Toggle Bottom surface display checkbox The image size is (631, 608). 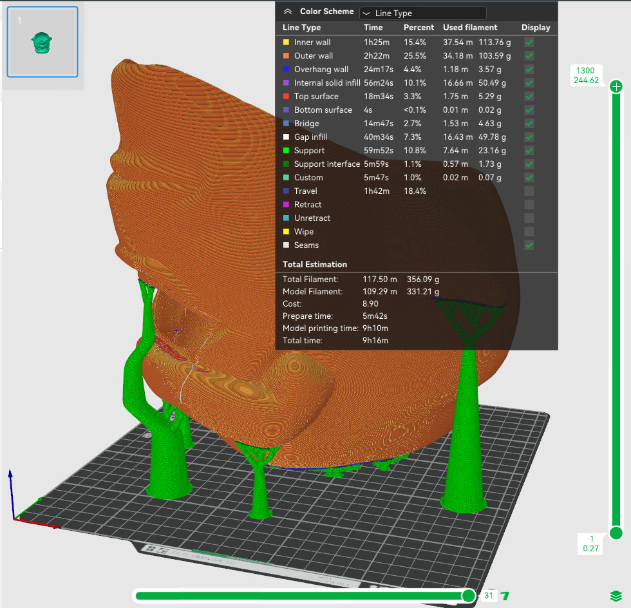529,110
